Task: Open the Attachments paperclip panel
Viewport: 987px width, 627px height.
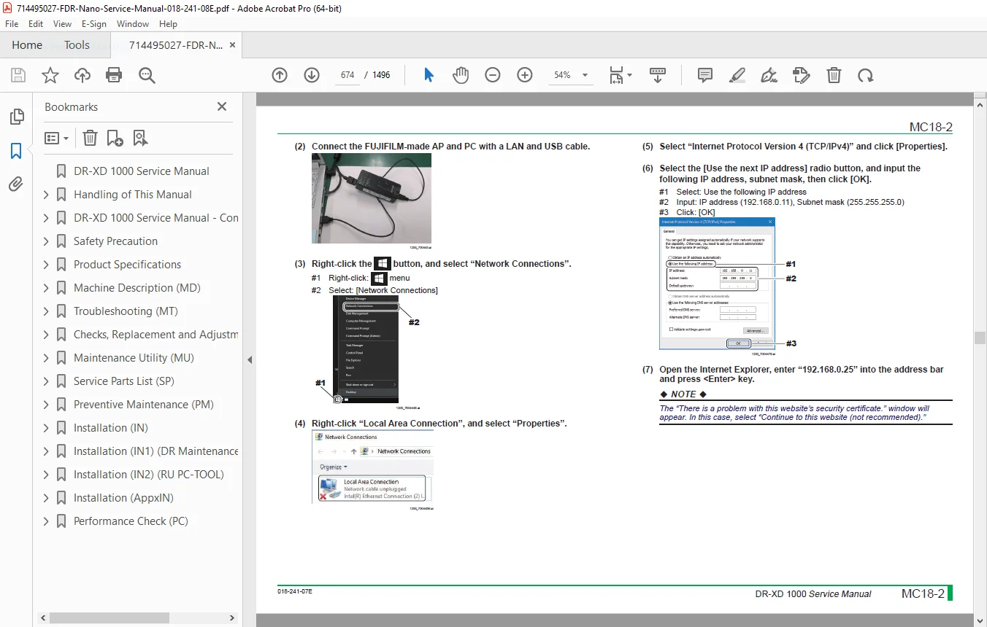Action: pyautogui.click(x=16, y=184)
